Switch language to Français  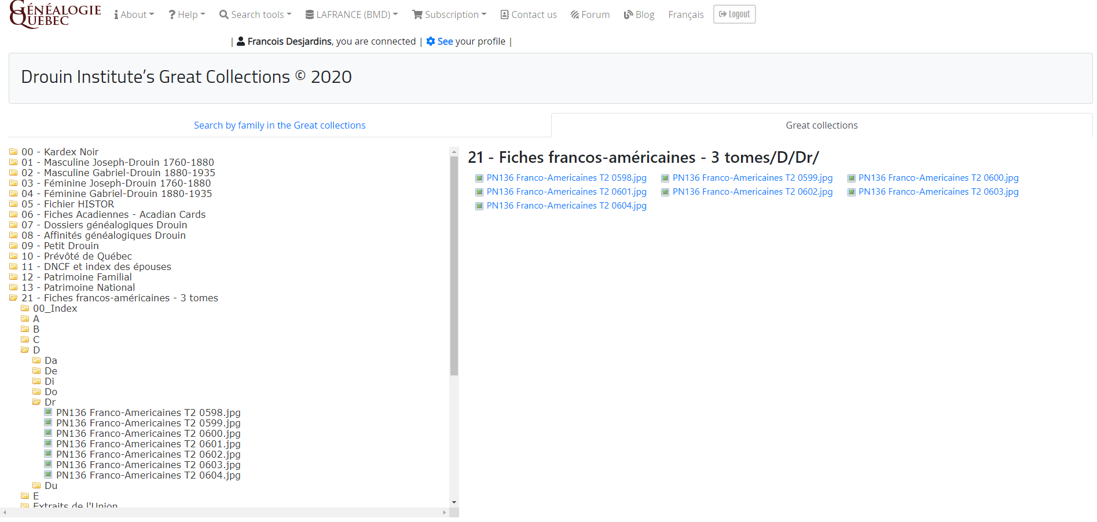[x=686, y=14]
